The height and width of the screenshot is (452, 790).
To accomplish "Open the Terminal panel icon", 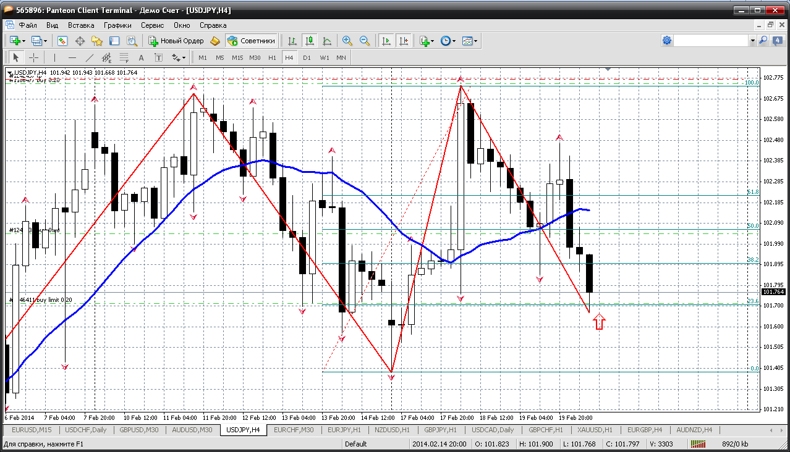I will pyautogui.click(x=114, y=41).
